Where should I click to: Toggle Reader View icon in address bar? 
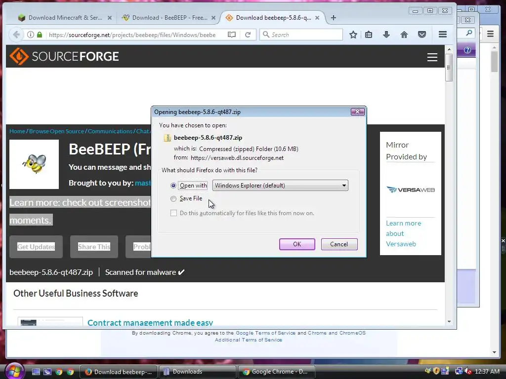tap(232, 35)
